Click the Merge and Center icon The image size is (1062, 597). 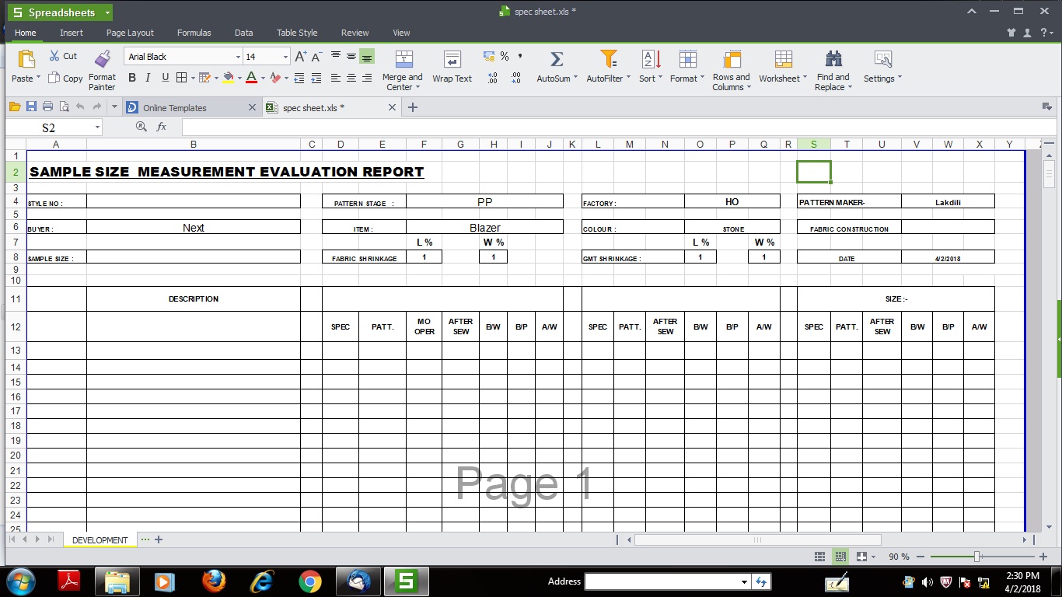pos(403,60)
